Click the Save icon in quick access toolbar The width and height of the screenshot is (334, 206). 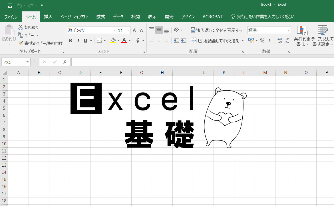(x=10, y=5)
